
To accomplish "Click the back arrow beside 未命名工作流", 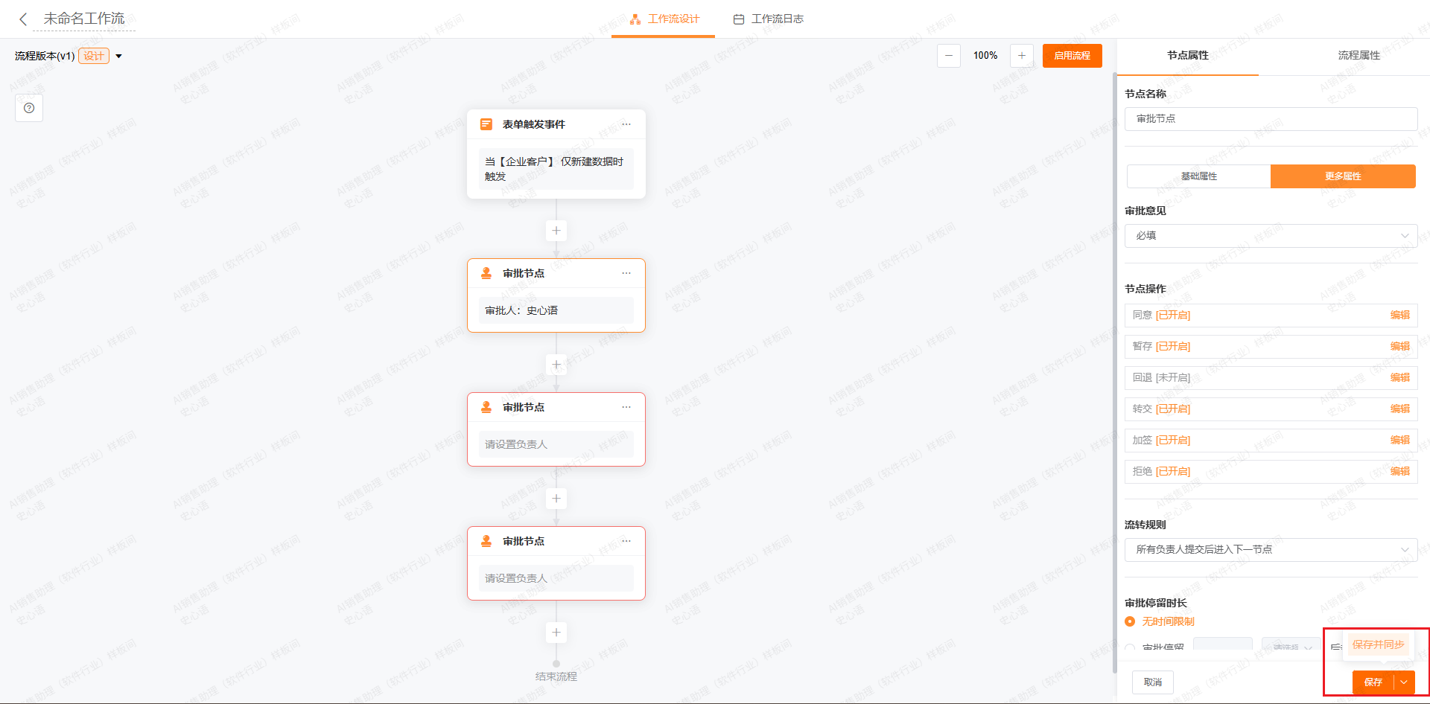I will (23, 19).
